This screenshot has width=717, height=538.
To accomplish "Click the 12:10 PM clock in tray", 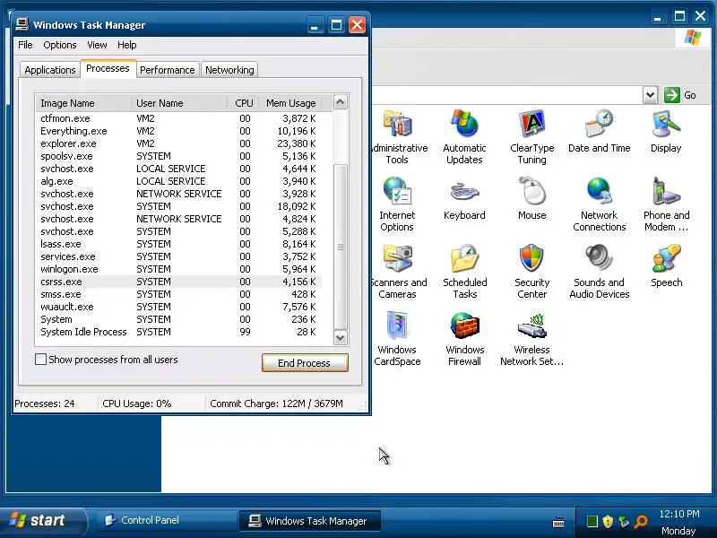I will pyautogui.click(x=679, y=514).
